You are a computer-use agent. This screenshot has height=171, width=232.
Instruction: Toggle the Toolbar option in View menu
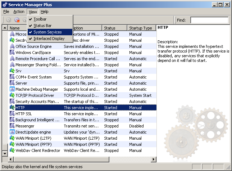[50, 19]
